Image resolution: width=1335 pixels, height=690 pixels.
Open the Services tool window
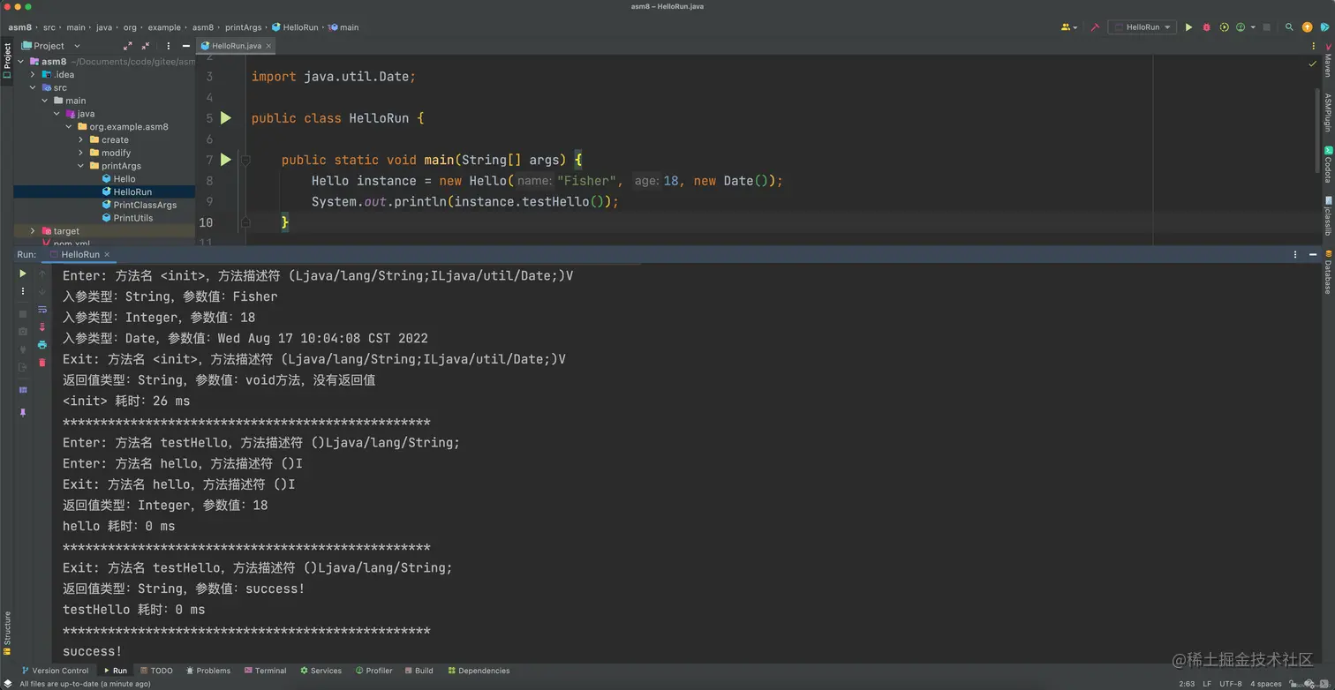tap(321, 671)
